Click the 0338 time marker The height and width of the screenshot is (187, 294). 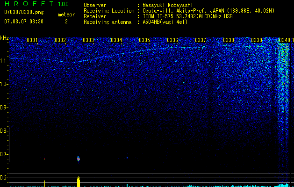(x=229, y=40)
